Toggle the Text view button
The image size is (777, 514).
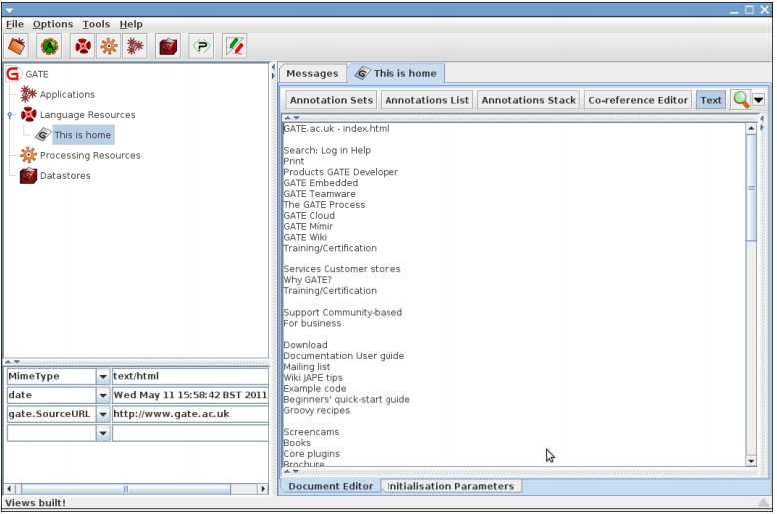click(x=710, y=100)
